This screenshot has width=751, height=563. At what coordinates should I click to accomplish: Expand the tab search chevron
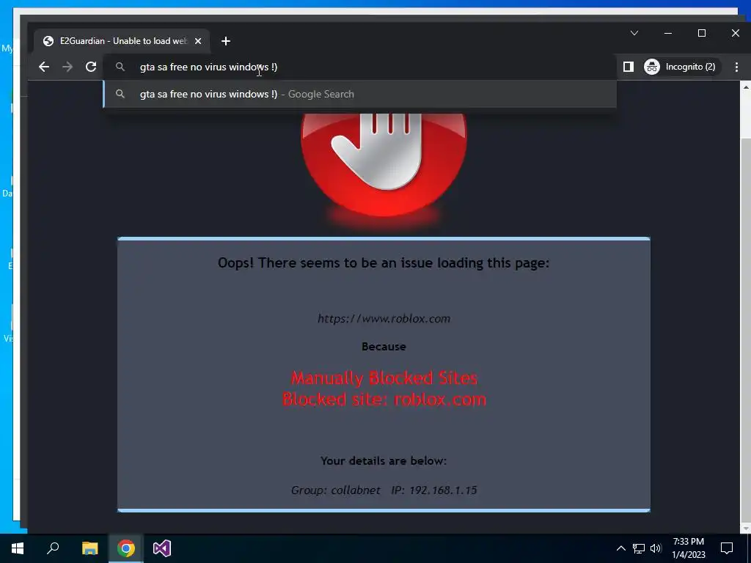click(634, 33)
